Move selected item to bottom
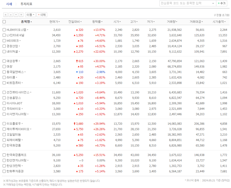Image resolution: width=231 pixels, height=188 pixels. coord(21,15)
